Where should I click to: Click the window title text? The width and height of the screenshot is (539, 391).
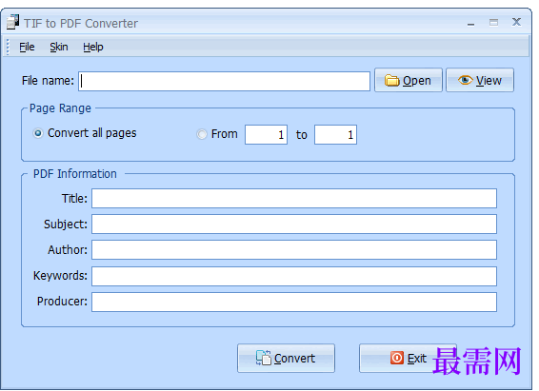[x=81, y=24]
